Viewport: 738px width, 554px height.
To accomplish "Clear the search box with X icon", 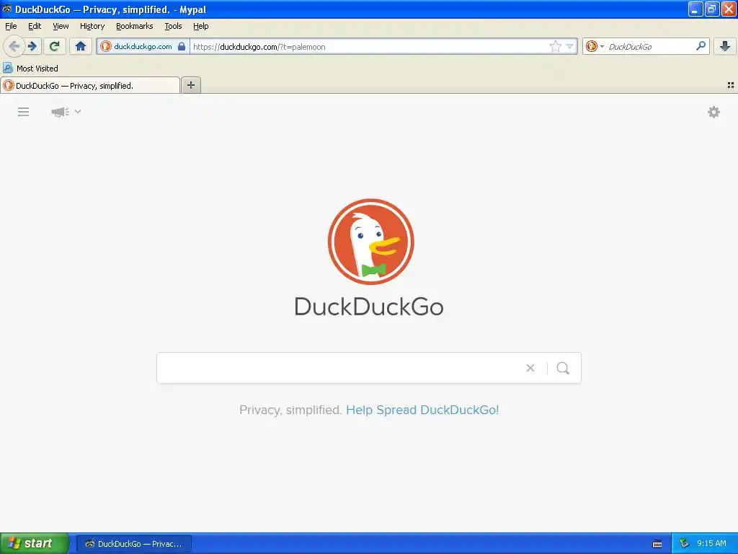I will click(x=530, y=368).
